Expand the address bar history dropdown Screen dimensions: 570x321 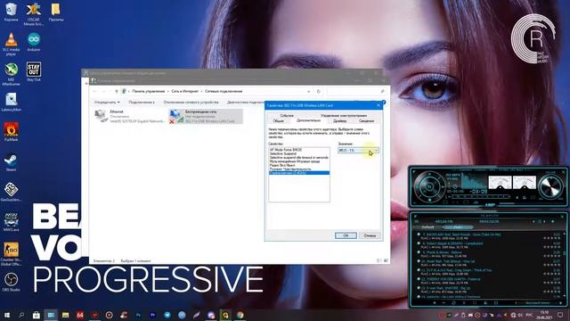point(309,91)
